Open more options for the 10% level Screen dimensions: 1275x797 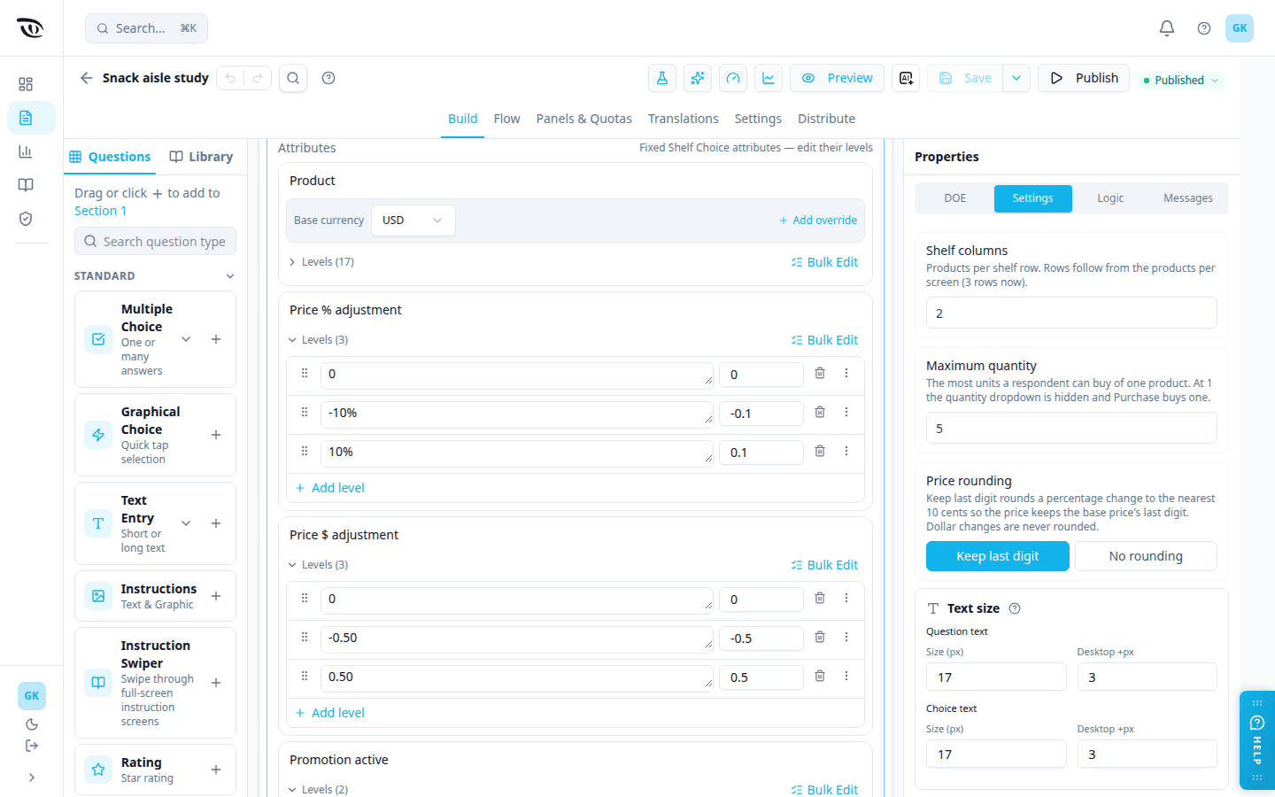846,452
